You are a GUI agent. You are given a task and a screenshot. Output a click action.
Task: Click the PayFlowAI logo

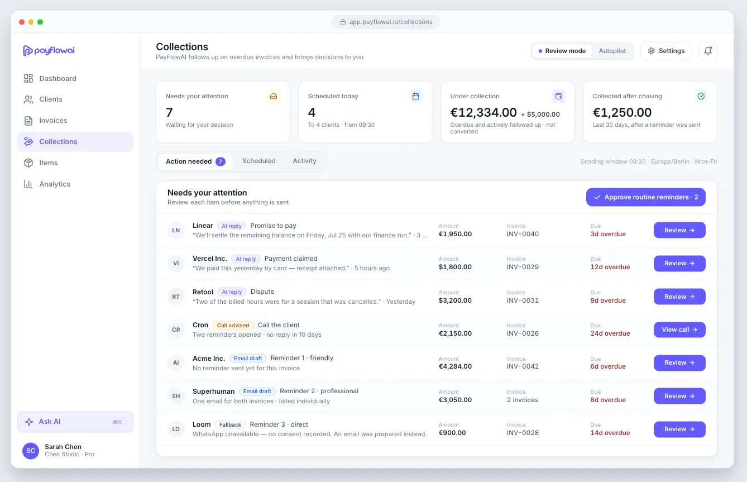(49, 51)
